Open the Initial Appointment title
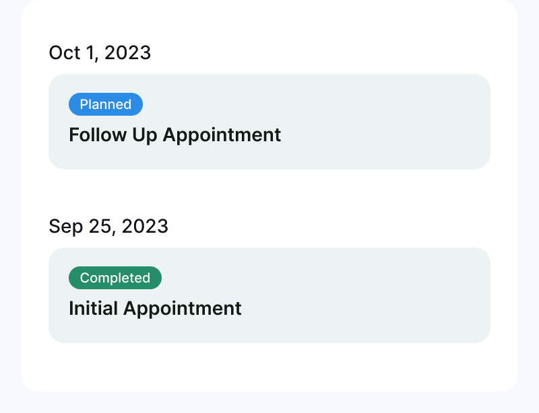This screenshot has width=539, height=413. pyautogui.click(x=155, y=308)
